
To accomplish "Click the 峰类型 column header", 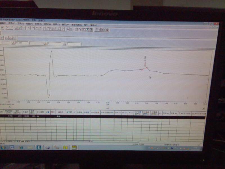I will coord(61,112).
